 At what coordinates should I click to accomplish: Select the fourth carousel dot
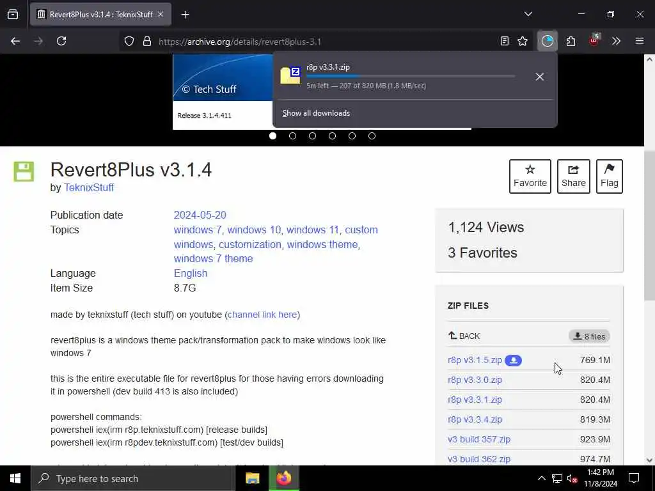point(332,136)
